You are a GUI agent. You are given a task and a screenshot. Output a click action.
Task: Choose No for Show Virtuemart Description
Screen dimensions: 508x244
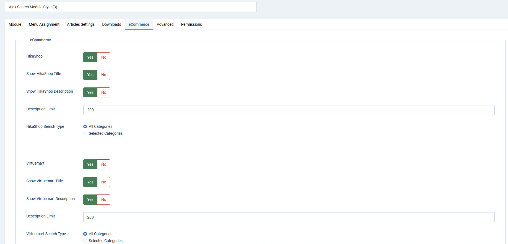103,199
